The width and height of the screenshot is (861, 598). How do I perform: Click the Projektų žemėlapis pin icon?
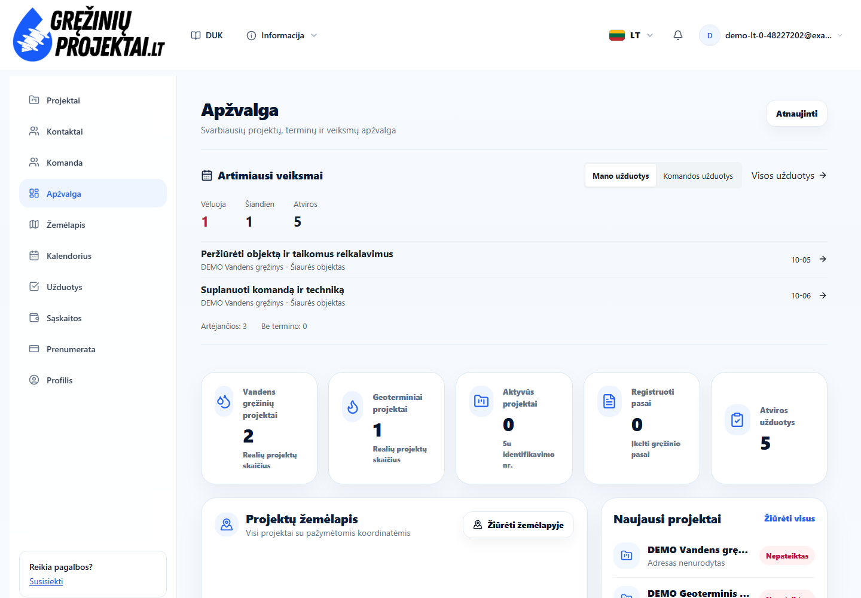pos(227,524)
